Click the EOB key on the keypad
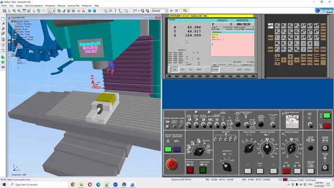 pos(310,49)
